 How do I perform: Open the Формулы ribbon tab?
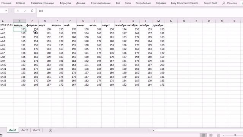(x=65, y=3)
